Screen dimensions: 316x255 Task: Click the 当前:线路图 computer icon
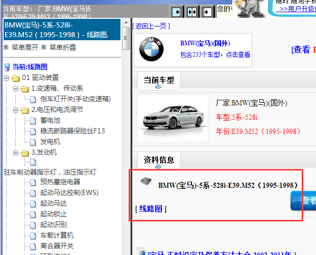click(x=7, y=67)
